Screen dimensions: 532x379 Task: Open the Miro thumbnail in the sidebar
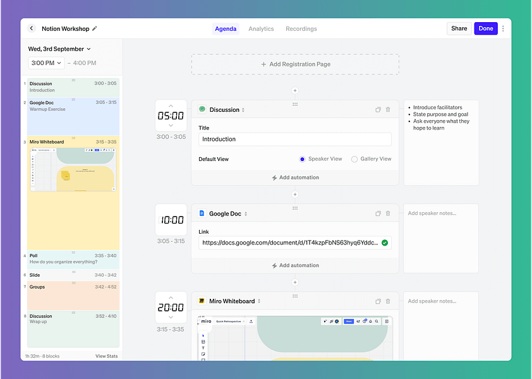(73, 169)
